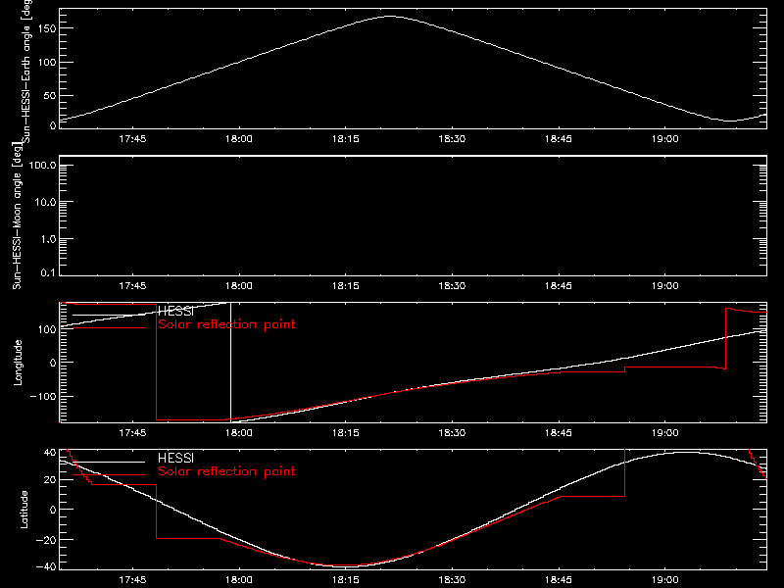
Task: Click the 100.0 tick on Moon angle axis
Action: pyautogui.click(x=42, y=165)
